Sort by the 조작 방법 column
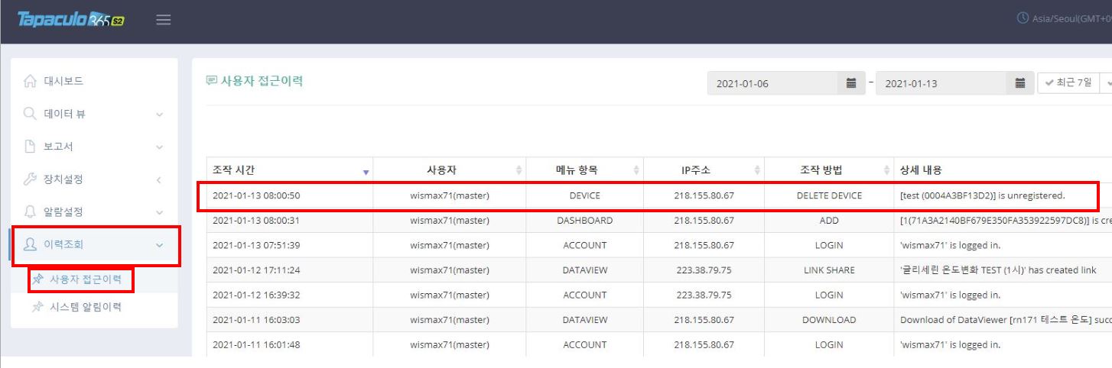Viewport: 1112px width, 368px height. click(x=829, y=170)
